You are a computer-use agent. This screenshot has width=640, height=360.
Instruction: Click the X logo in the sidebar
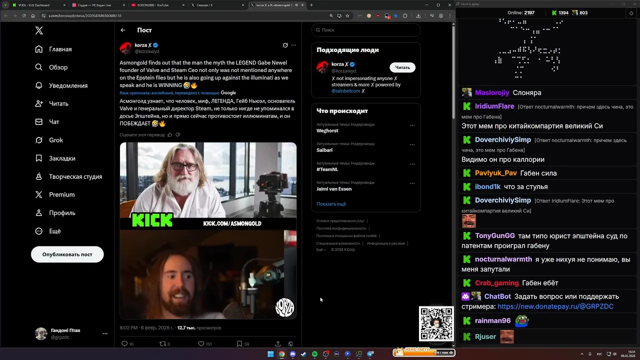[39, 30]
